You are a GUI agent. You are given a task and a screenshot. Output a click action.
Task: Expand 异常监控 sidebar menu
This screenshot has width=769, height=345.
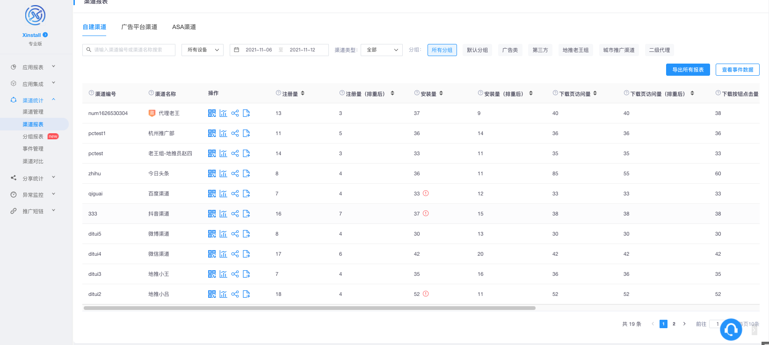coord(33,194)
